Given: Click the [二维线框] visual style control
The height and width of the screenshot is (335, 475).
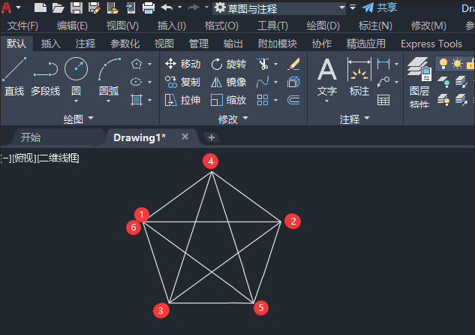Looking at the screenshot, I should [x=59, y=158].
